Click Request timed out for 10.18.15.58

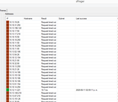click(x=49, y=37)
